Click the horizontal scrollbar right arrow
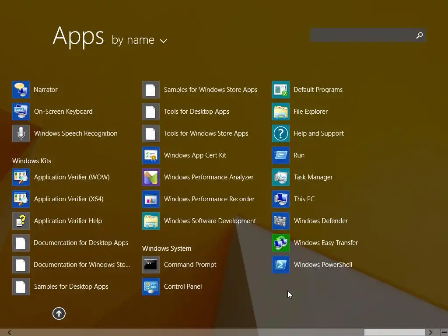The width and height of the screenshot is (448, 336). tap(430, 332)
